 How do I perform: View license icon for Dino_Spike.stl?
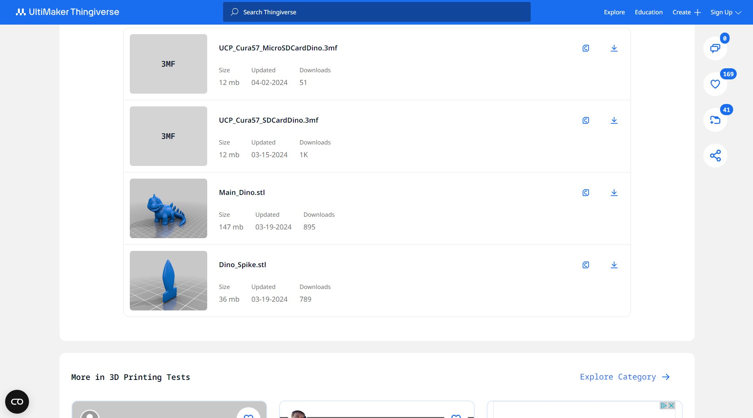585,265
